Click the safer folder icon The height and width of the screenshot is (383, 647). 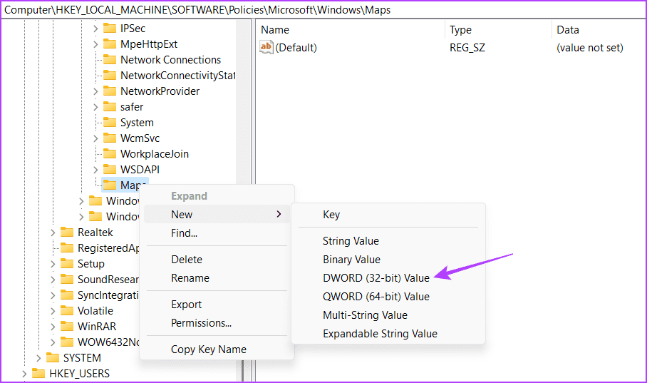tap(109, 106)
